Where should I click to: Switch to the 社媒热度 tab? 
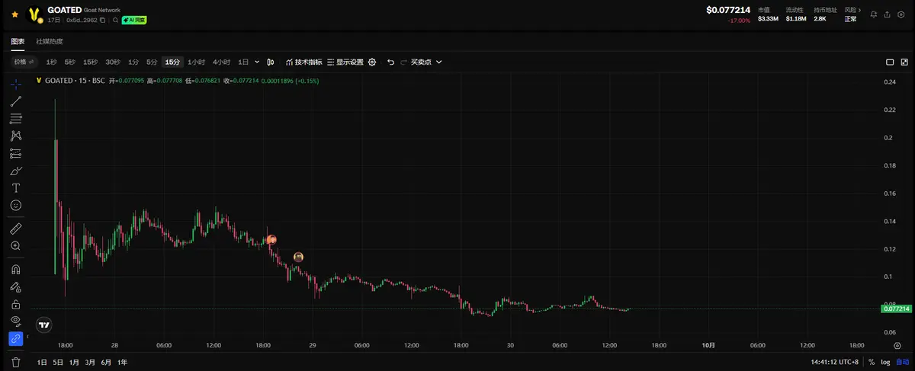click(50, 41)
